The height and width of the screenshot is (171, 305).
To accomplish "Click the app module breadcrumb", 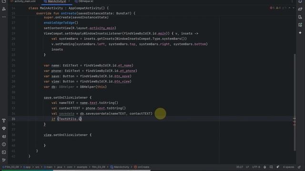I will (x=27, y=167).
